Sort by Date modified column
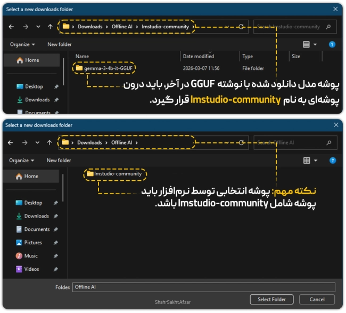The height and width of the screenshot is (313, 346). [199, 57]
